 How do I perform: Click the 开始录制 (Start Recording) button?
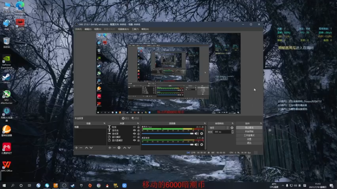(249, 131)
